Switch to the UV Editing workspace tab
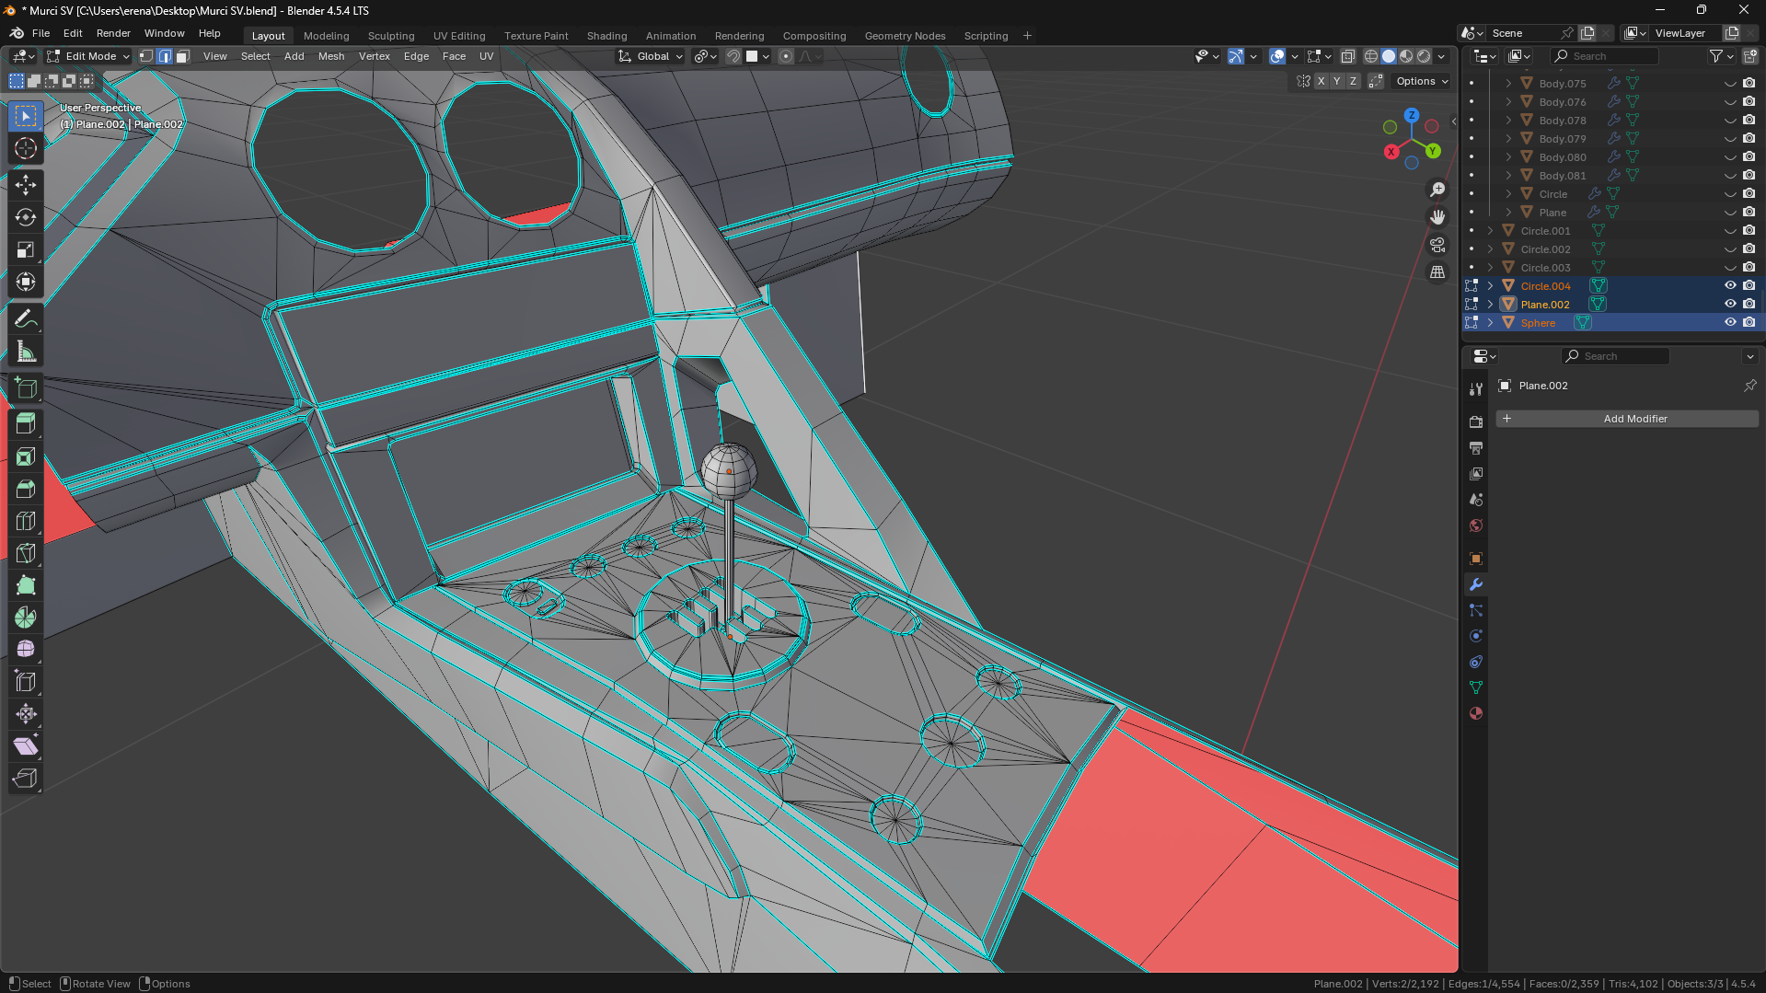1766x993 pixels. (x=459, y=36)
